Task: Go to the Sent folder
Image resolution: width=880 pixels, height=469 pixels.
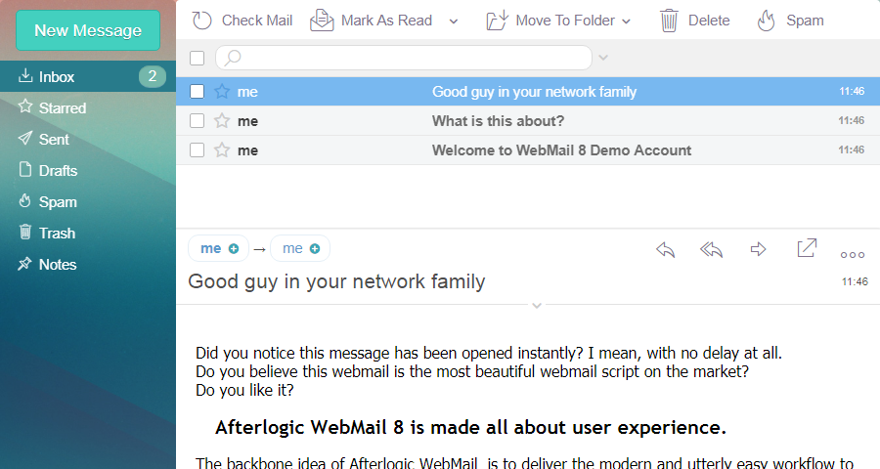Action: 54,140
